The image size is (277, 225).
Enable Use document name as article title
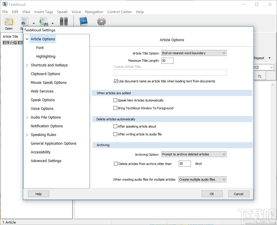116,81
